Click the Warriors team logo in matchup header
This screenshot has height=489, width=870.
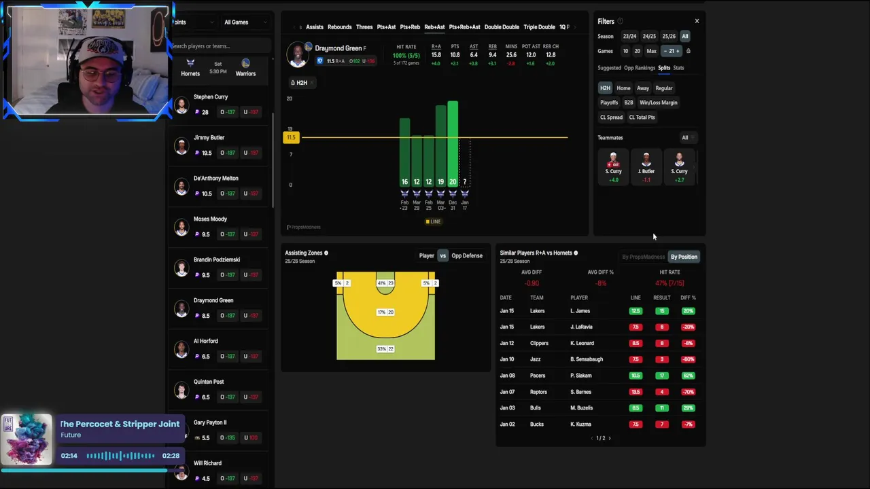pyautogui.click(x=245, y=63)
